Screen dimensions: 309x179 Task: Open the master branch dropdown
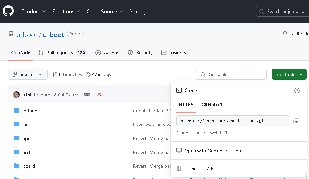28,74
